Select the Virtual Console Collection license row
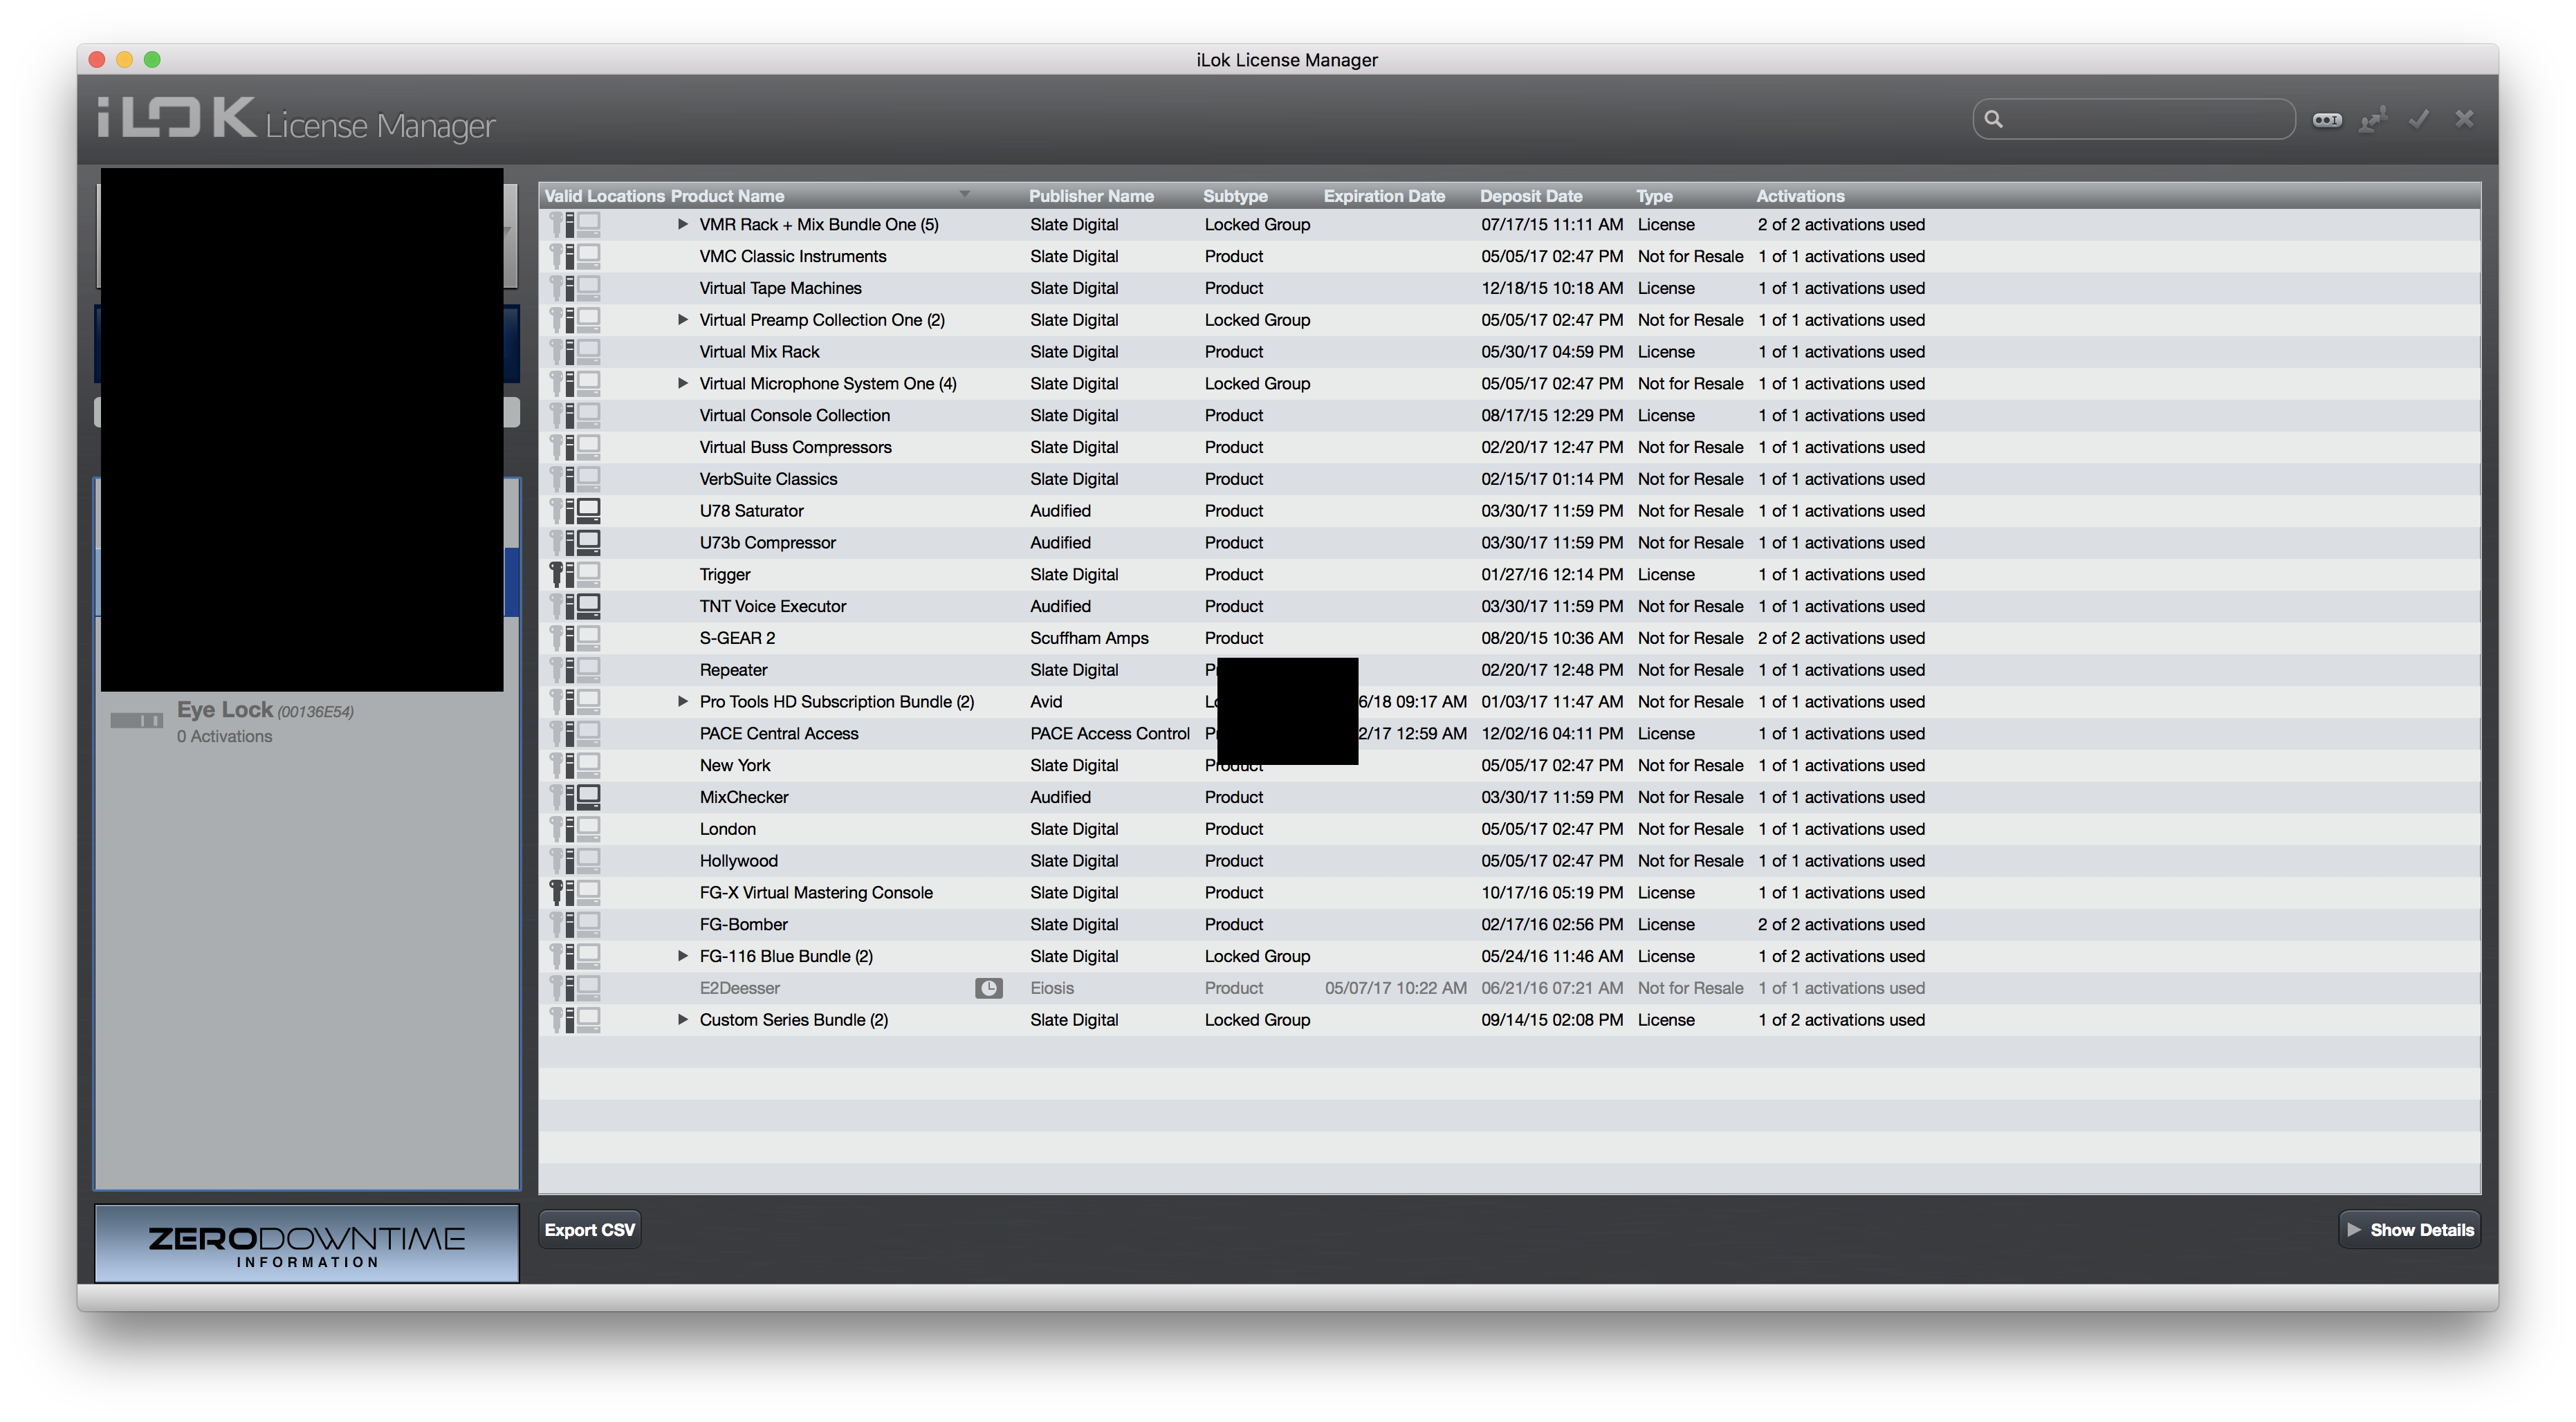Image resolution: width=2576 pixels, height=1422 pixels. [1509, 416]
